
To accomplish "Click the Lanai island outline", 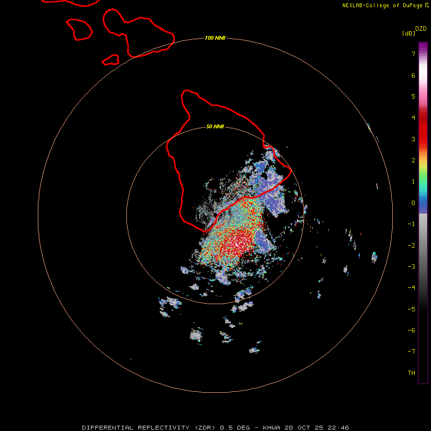I will [x=79, y=30].
